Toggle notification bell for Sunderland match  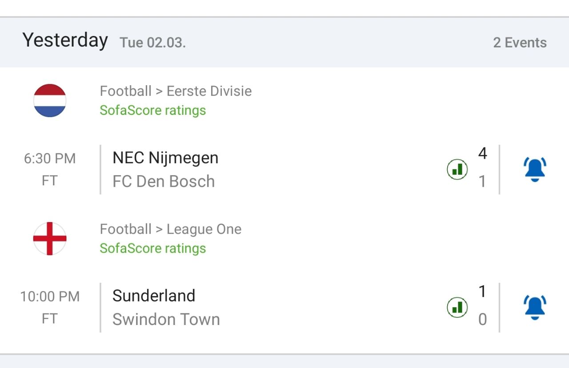click(x=535, y=307)
